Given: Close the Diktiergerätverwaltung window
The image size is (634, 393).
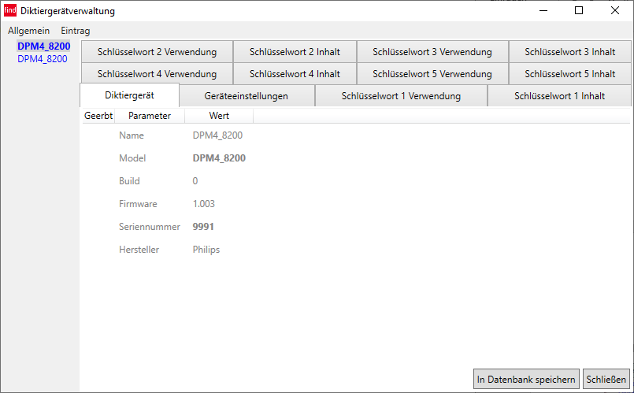Looking at the screenshot, I should (615, 10).
